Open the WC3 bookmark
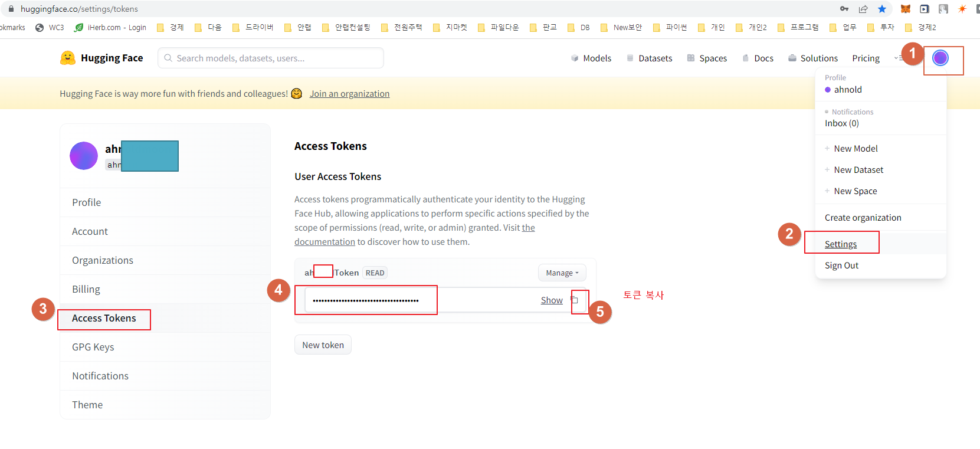Image resolution: width=980 pixels, height=449 pixels. click(x=50, y=27)
